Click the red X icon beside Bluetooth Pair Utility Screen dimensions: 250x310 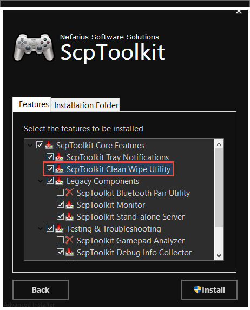coord(70,193)
